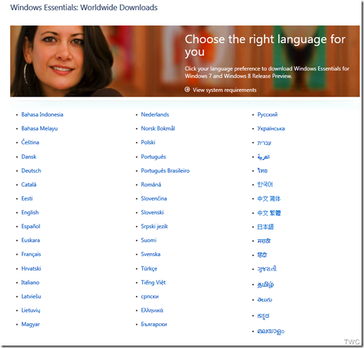Click the Ελληνικά language link
364x348 pixels.
(152, 311)
